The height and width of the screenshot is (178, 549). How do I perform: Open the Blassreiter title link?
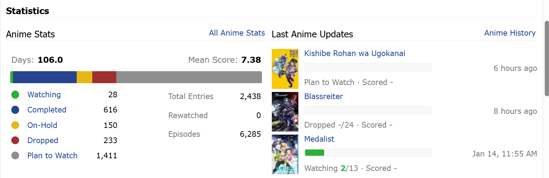(323, 96)
